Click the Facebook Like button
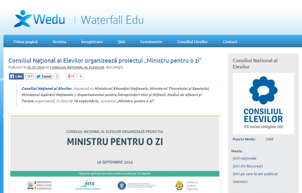 tap(16, 76)
